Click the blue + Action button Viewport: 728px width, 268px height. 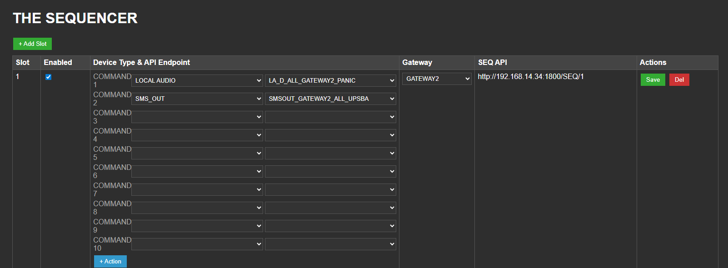(110, 261)
